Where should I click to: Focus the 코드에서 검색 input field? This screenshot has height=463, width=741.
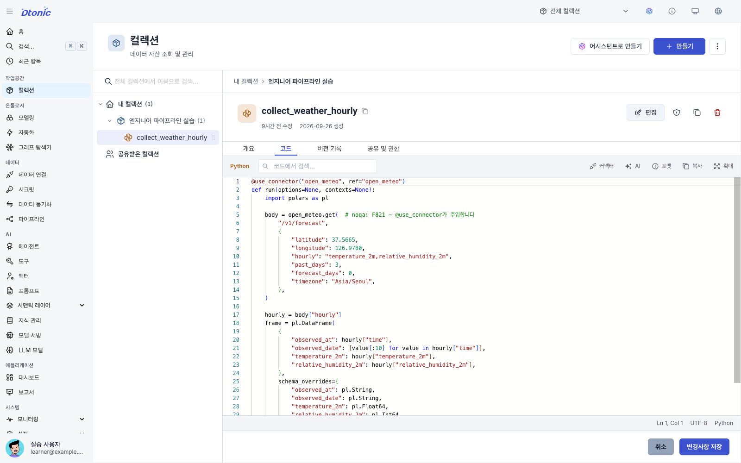[317, 166]
